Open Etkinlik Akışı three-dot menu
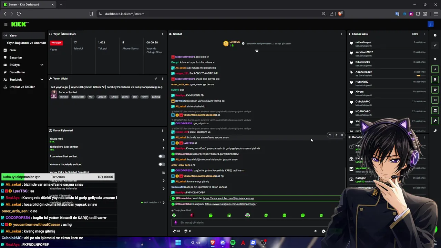The height and width of the screenshot is (248, 441). [x=424, y=34]
